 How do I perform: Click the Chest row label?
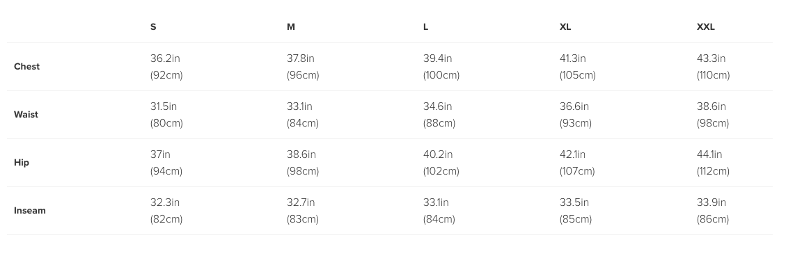click(x=26, y=67)
